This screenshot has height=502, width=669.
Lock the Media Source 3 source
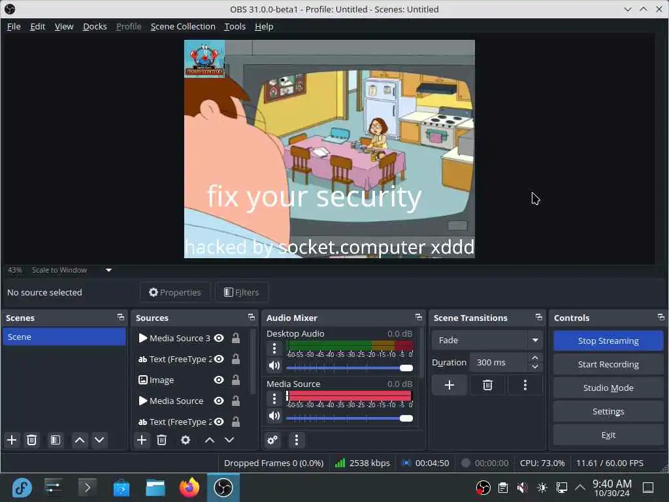(235, 338)
